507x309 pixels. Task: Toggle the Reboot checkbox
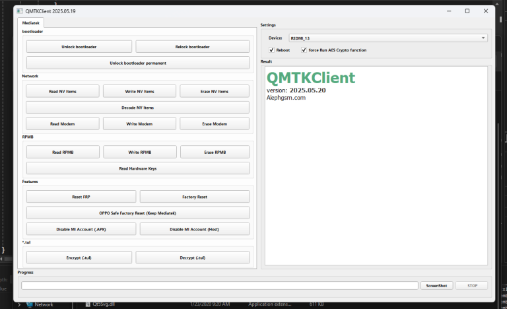coord(271,50)
